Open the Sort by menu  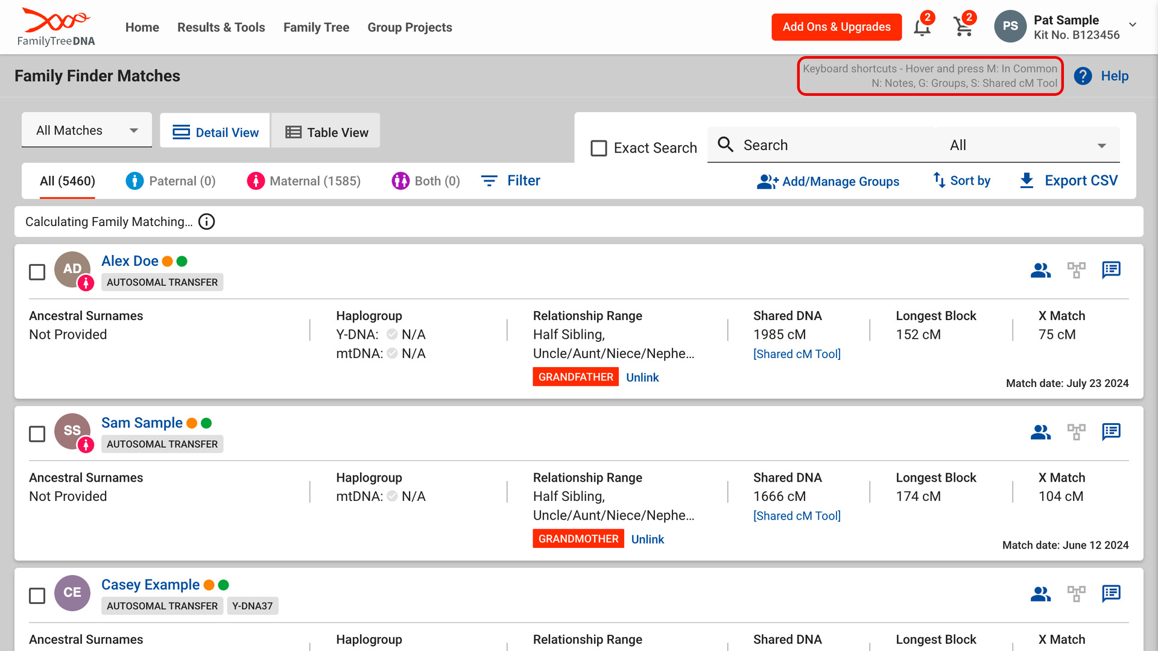coord(961,181)
